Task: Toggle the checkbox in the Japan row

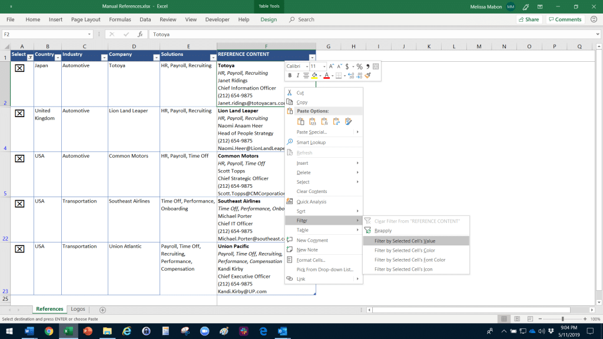Action: pos(19,68)
